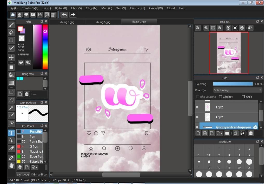The height and width of the screenshot is (184, 266).
Task: Select the rectangular Selection tool
Action: coord(11,92)
